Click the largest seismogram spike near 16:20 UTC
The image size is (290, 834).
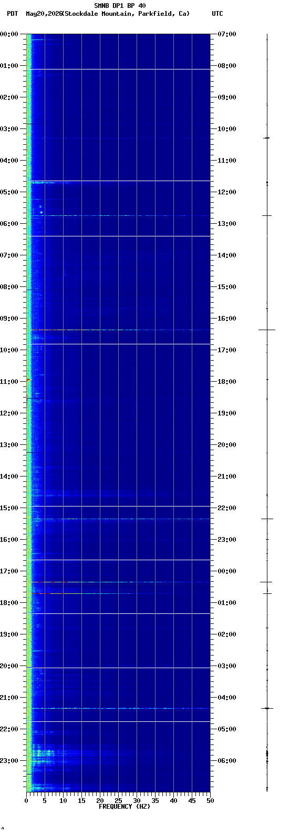point(267,330)
